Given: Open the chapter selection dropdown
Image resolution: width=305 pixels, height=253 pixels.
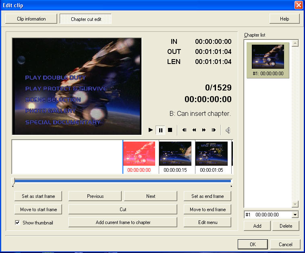Looking at the screenshot, I should 295,214.
